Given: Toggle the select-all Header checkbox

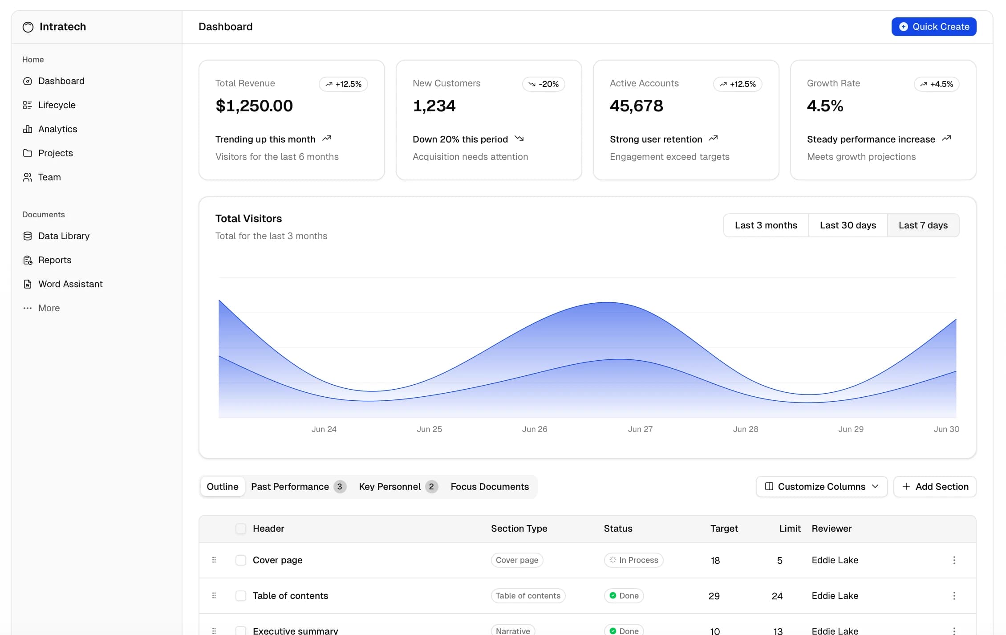Looking at the screenshot, I should pyautogui.click(x=241, y=529).
